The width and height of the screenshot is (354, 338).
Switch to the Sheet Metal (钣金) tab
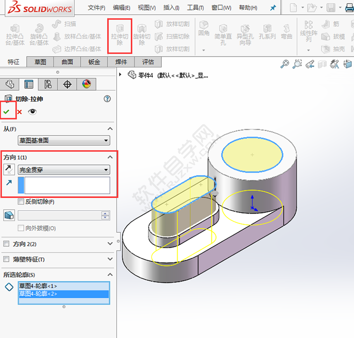[94, 62]
